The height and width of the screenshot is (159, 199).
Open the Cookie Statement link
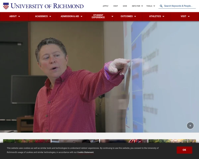coord(86,152)
